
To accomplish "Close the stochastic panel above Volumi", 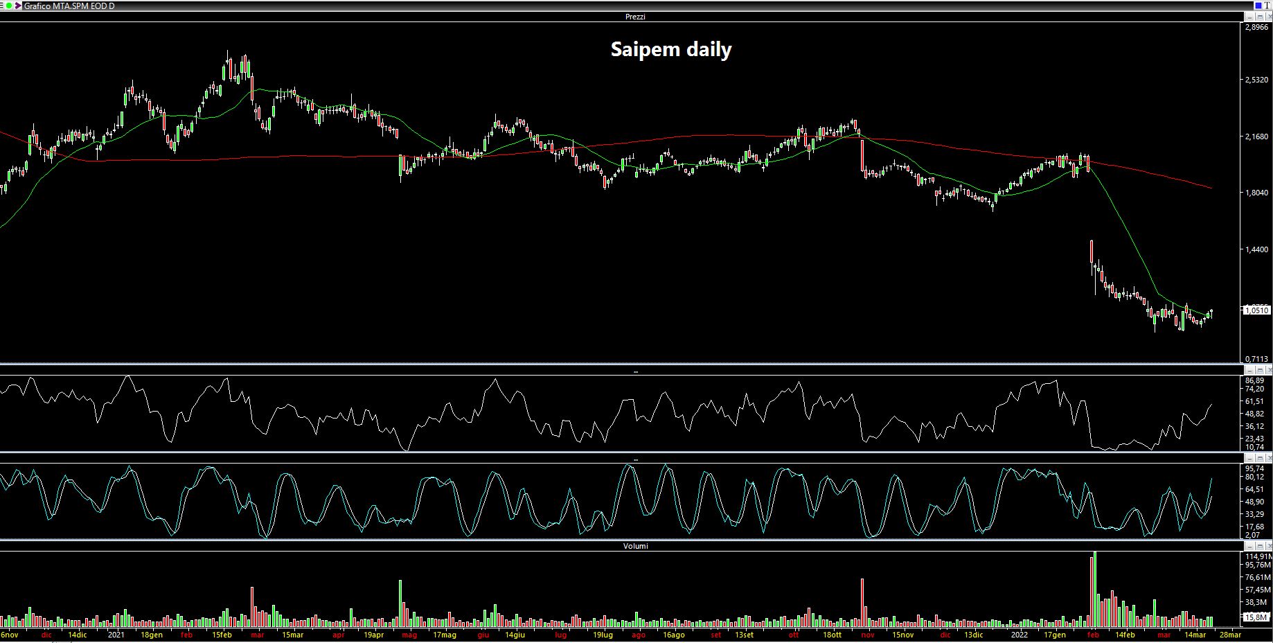I will pos(1269,459).
